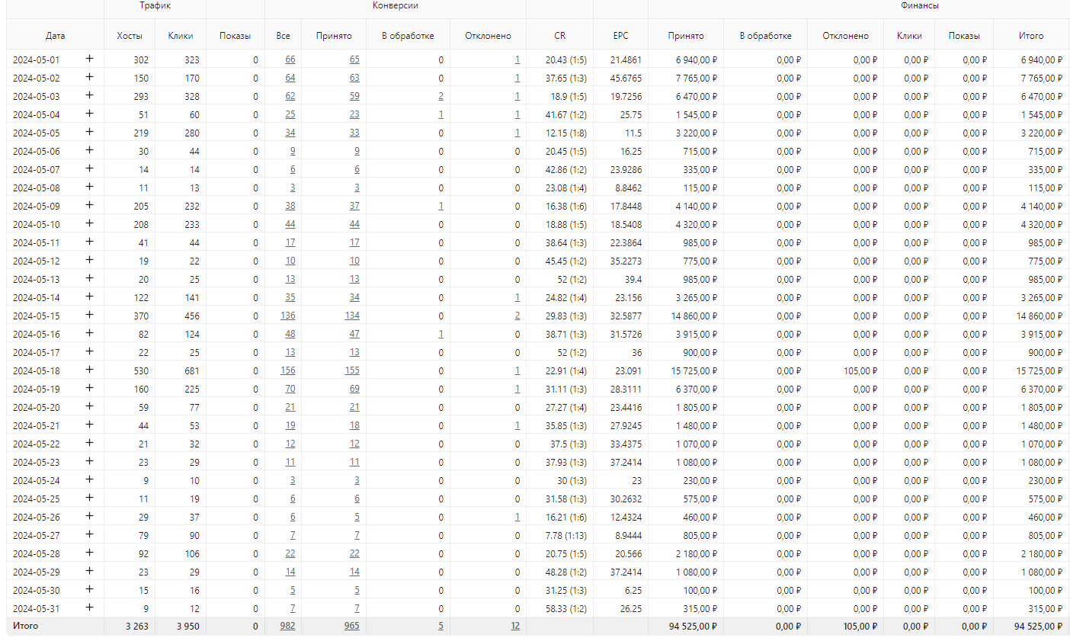Image resolution: width=1070 pixels, height=638 pixels.
Task: Click plus icon beside 2024-05-12
Action: tap(89, 260)
